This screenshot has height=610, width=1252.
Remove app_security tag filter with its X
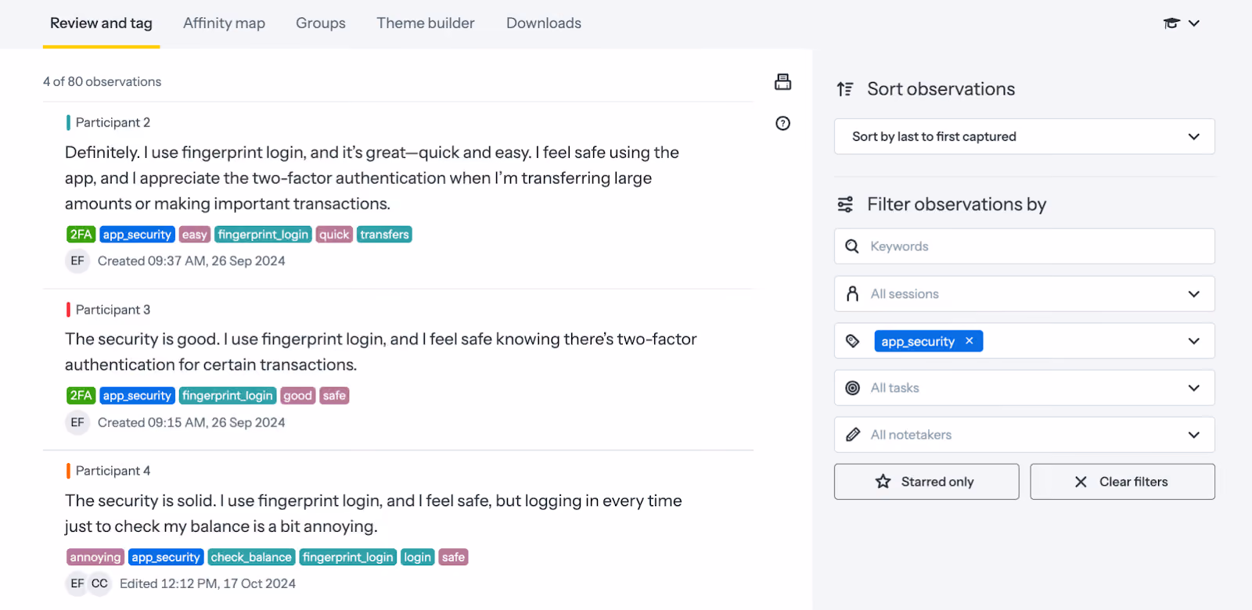(970, 341)
